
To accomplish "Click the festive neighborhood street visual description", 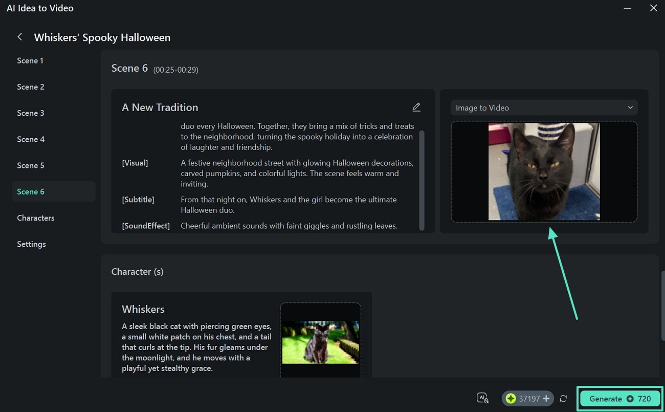I will click(x=297, y=174).
